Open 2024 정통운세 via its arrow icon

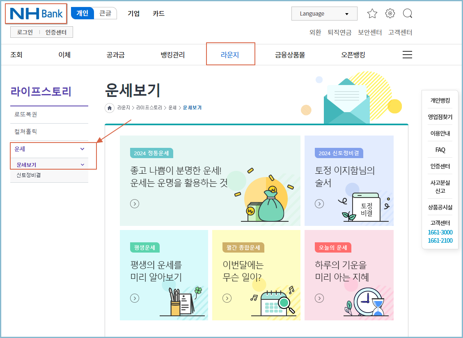click(135, 203)
